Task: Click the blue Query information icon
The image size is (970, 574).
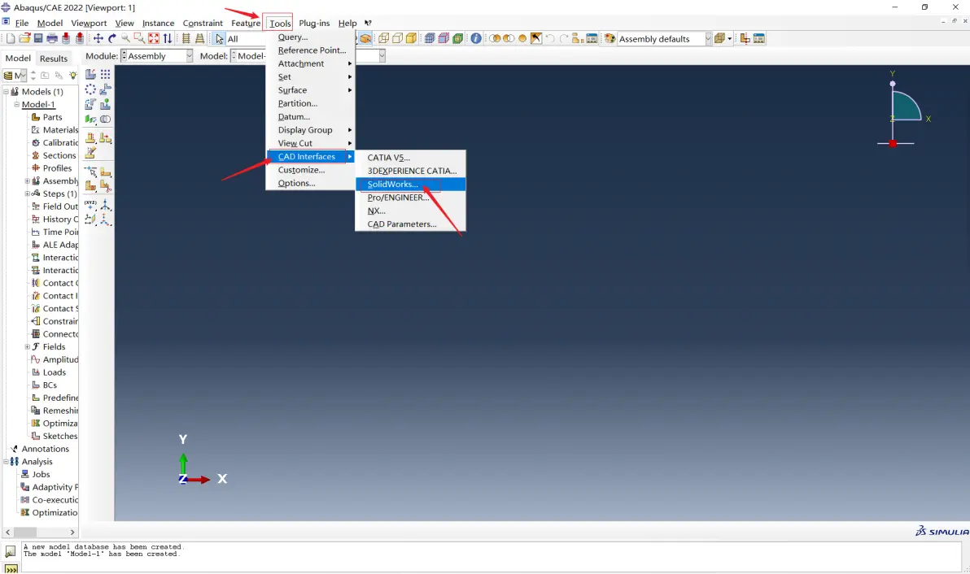Action: 476,38
